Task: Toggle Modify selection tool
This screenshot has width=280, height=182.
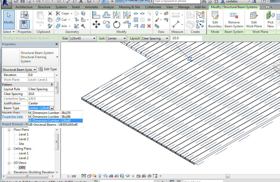Action: click(9, 19)
